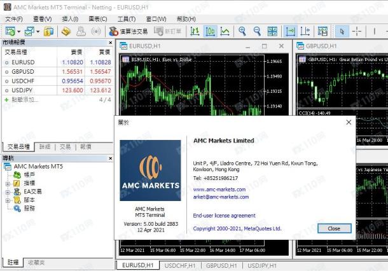The image size is (388, 271).
Task: Select the crosshair tool
Action: tap(357, 31)
